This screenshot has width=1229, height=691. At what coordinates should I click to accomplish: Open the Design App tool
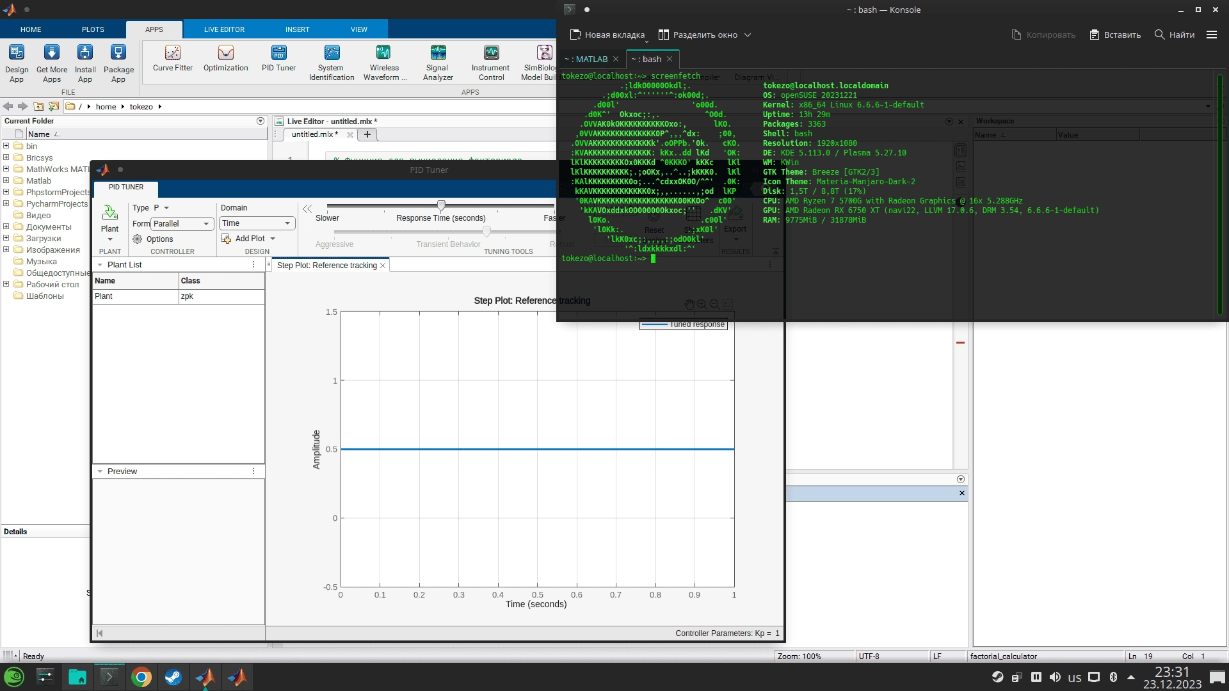coord(17,63)
